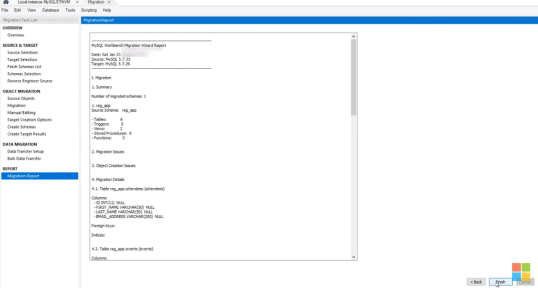Click the '- Views: 2' line
The height and width of the screenshot is (288, 538).
click(107, 129)
